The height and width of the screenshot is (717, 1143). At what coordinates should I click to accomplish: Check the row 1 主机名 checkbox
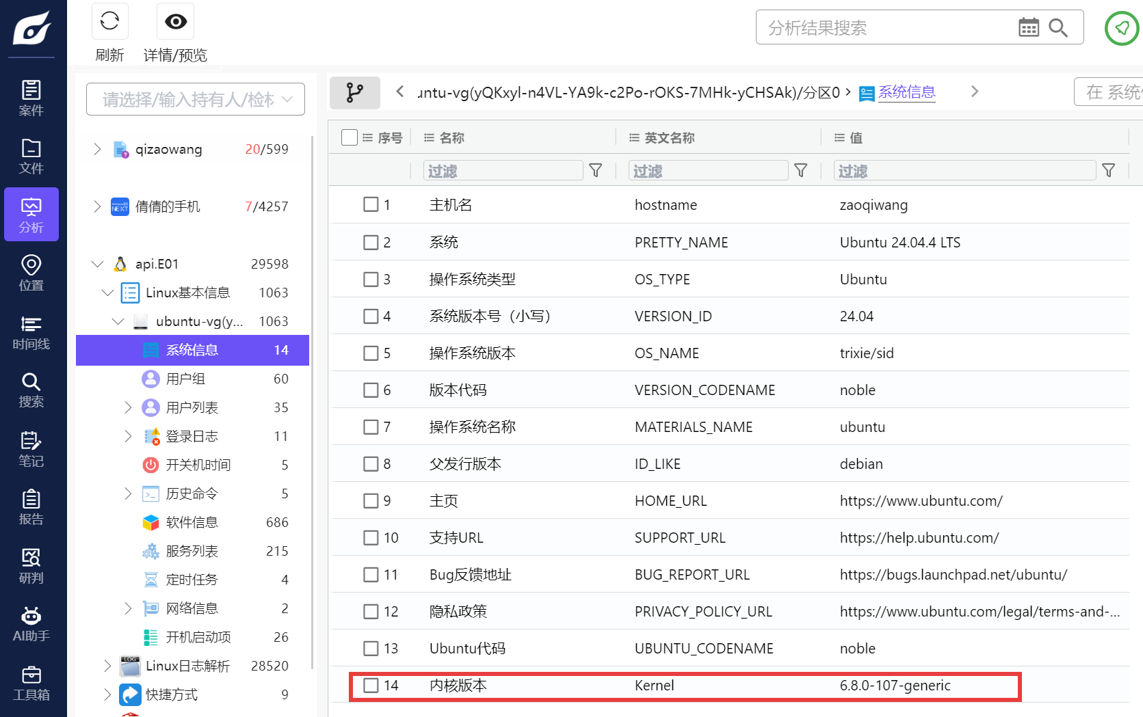coord(371,204)
